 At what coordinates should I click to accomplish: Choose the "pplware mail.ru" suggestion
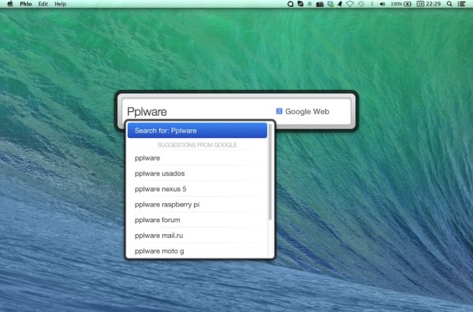[197, 236]
